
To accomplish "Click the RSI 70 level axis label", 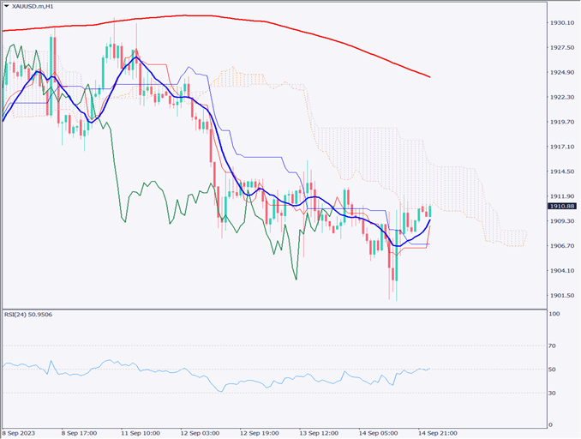I will click(x=554, y=346).
